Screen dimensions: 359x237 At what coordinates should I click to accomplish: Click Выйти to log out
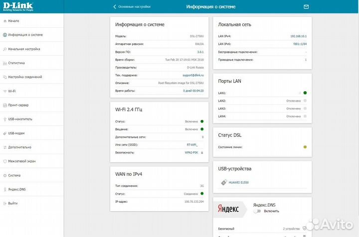coord(13,203)
